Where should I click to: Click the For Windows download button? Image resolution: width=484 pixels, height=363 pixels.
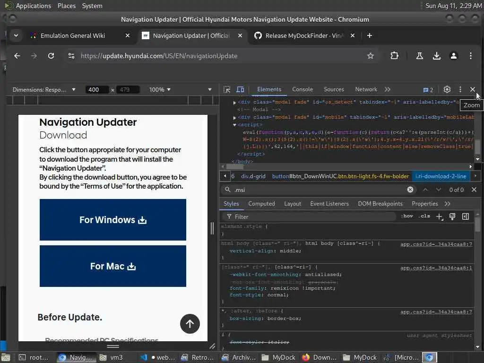click(112, 220)
